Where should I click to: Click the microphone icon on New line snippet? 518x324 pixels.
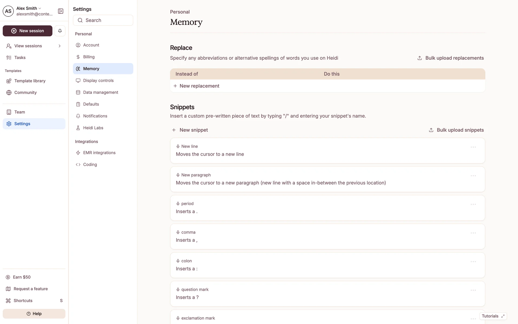178,146
